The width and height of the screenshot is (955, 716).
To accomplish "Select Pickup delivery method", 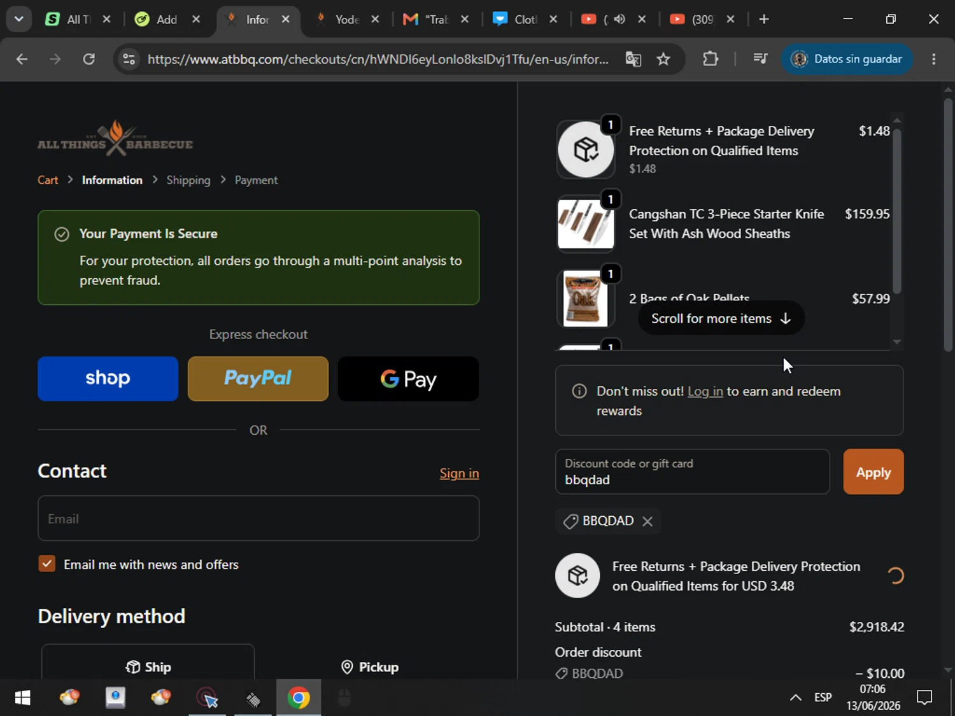I will click(370, 666).
